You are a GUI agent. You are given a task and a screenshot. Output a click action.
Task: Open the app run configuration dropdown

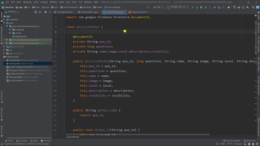pos(158,7)
